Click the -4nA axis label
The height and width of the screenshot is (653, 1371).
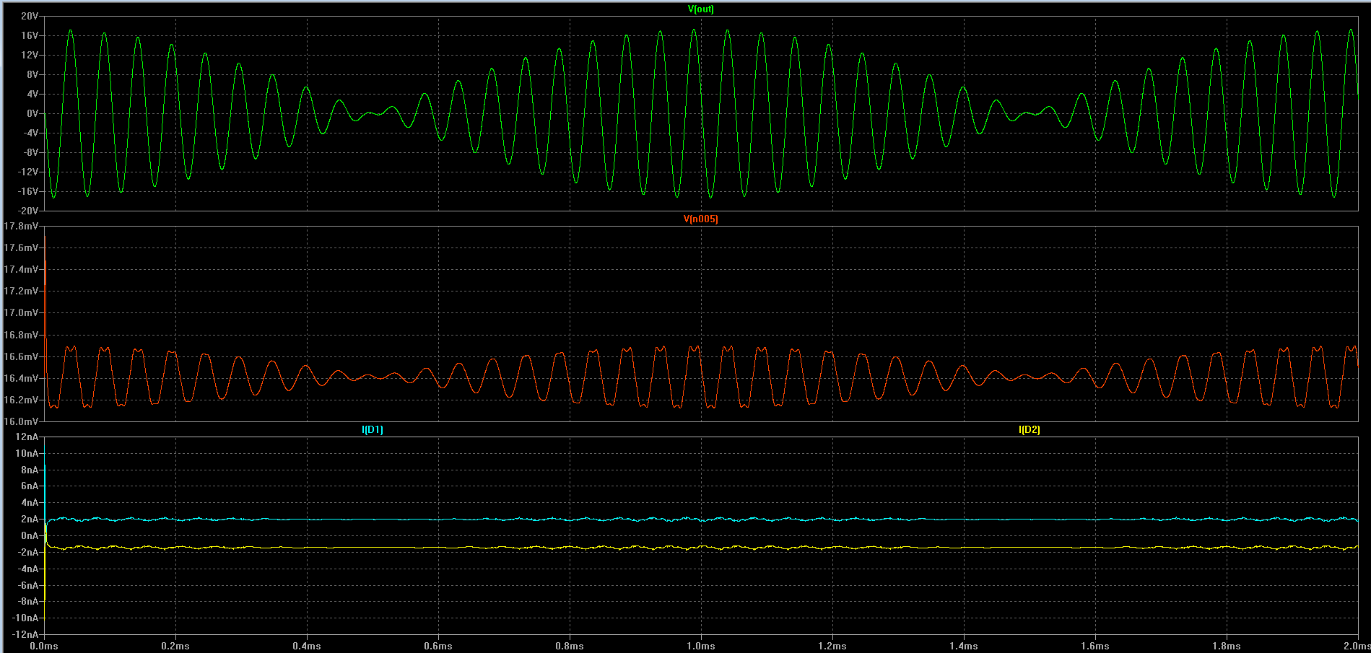click(x=28, y=569)
